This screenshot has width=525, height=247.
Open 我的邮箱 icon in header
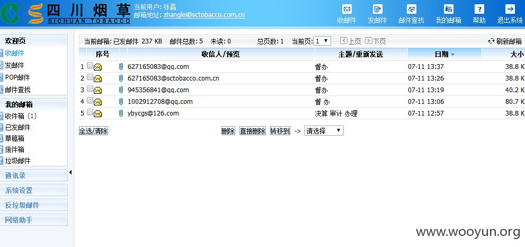point(449,9)
